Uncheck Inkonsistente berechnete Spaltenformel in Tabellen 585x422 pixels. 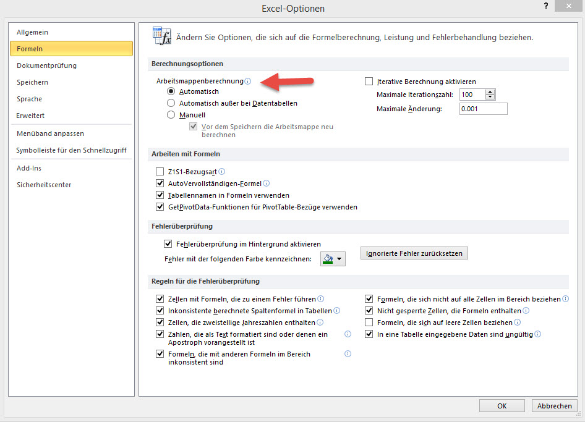tap(160, 310)
